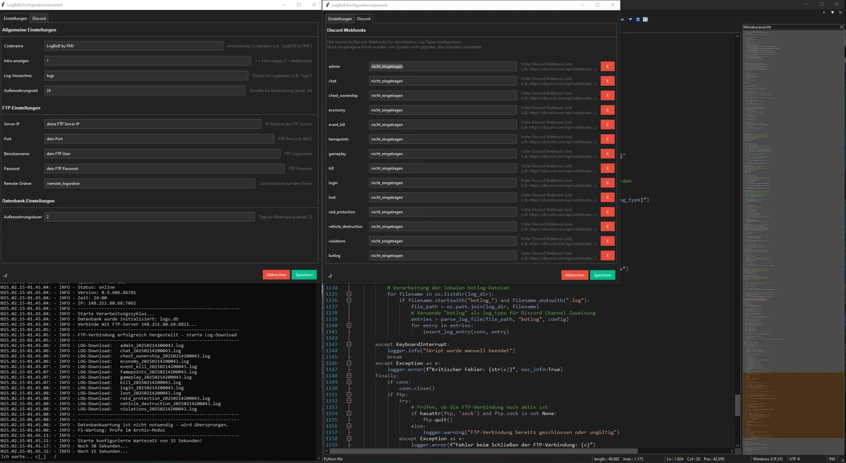Fold the 'if ftp:' block at line 1151
The height and width of the screenshot is (463, 846).
coord(349,394)
